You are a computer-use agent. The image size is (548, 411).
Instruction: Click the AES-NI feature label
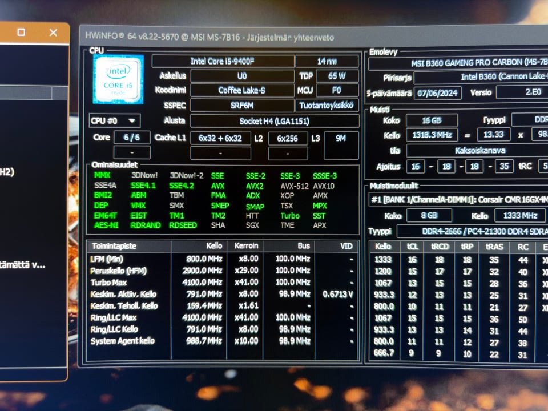tap(106, 225)
